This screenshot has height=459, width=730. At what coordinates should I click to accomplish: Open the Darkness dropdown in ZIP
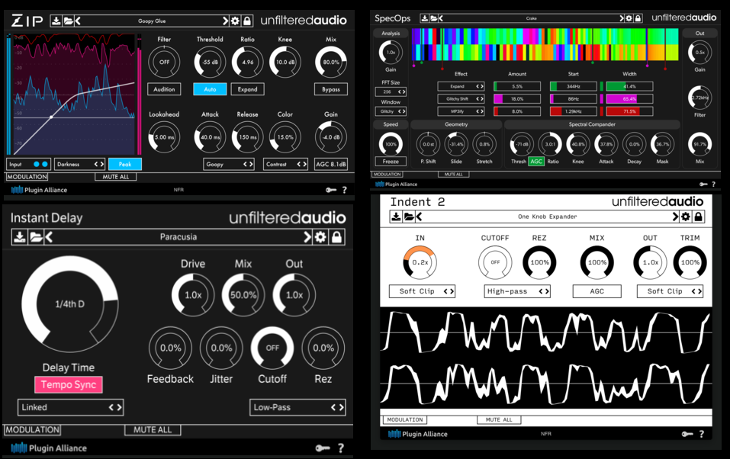coord(79,165)
